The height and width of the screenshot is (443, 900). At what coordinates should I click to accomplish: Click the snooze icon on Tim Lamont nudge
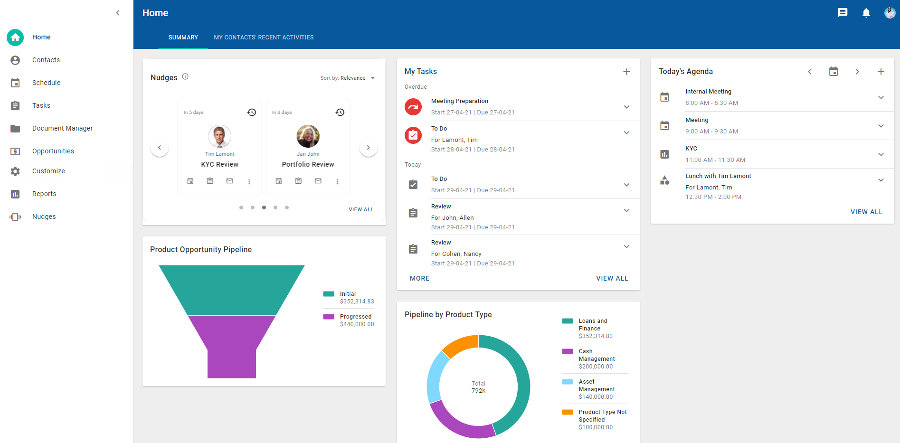click(252, 112)
